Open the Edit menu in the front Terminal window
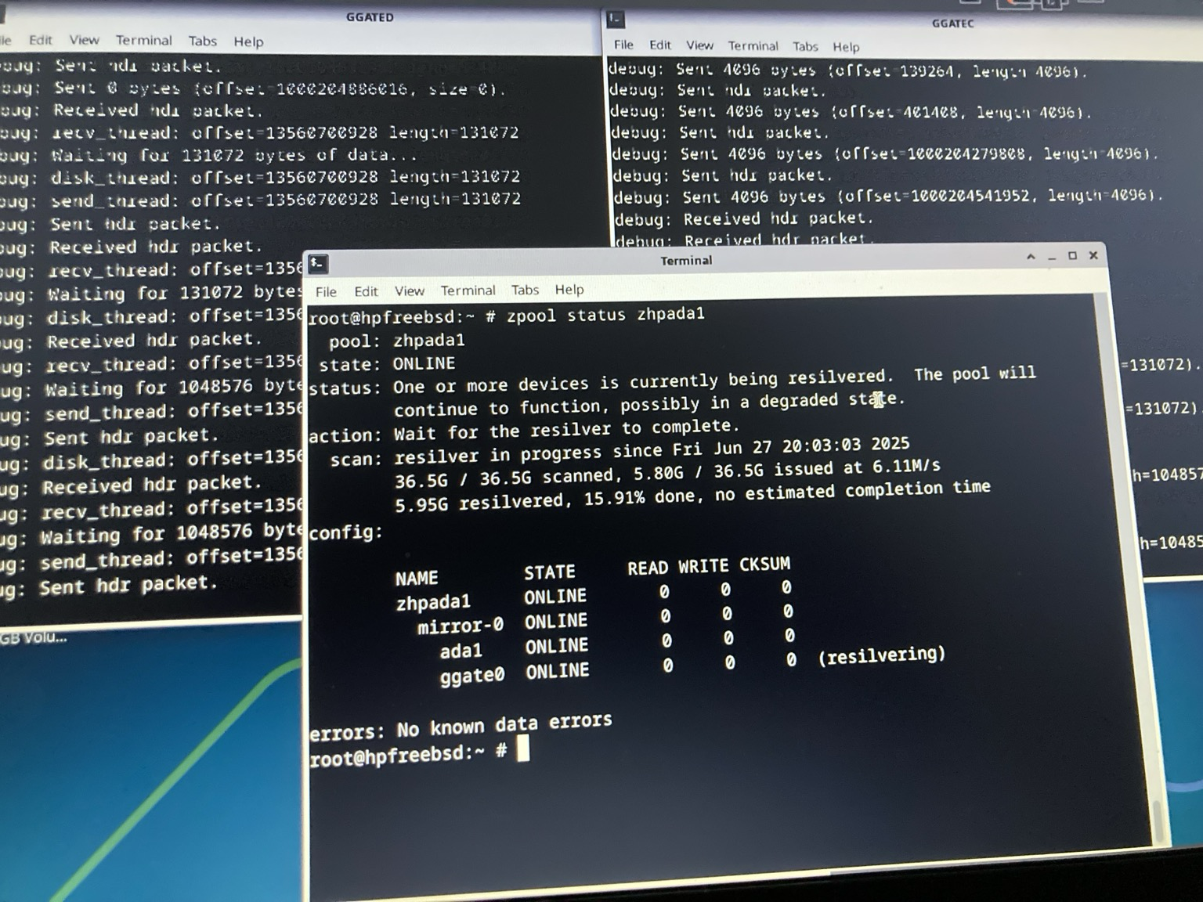1203x902 pixels. [366, 291]
